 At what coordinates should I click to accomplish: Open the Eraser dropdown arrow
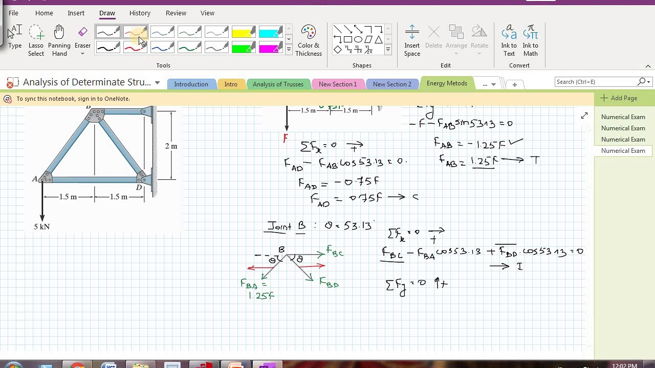(82, 54)
